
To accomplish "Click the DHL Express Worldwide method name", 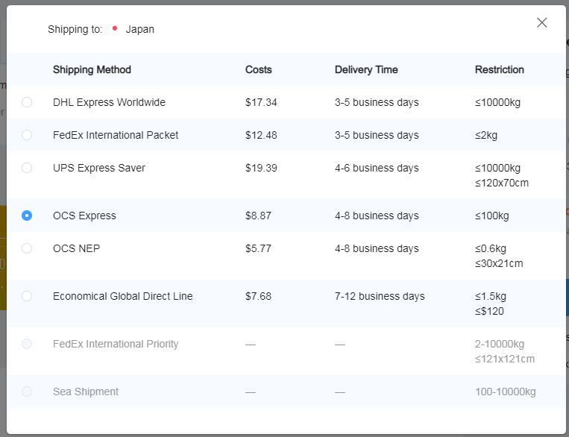I will coord(109,102).
